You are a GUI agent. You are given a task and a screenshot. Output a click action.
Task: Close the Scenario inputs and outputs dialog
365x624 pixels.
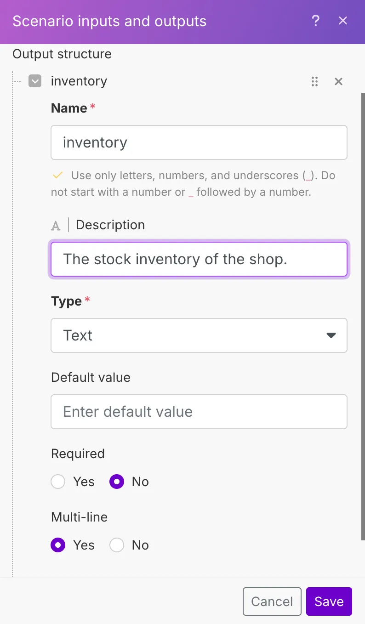coord(343,21)
